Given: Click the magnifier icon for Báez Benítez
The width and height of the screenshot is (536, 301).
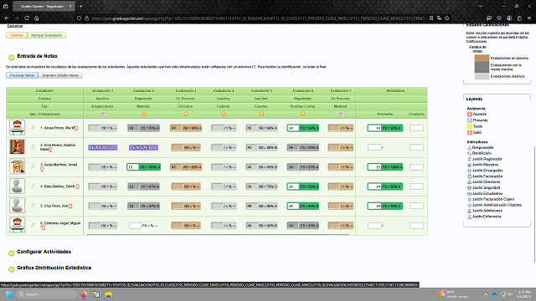Looking at the screenshot, I should click(x=33, y=186).
